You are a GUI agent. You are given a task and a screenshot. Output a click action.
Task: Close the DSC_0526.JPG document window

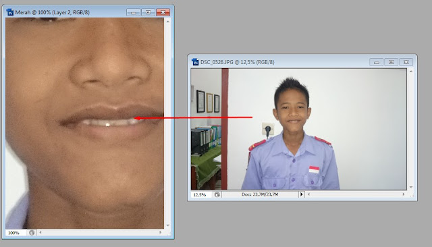click(x=406, y=62)
